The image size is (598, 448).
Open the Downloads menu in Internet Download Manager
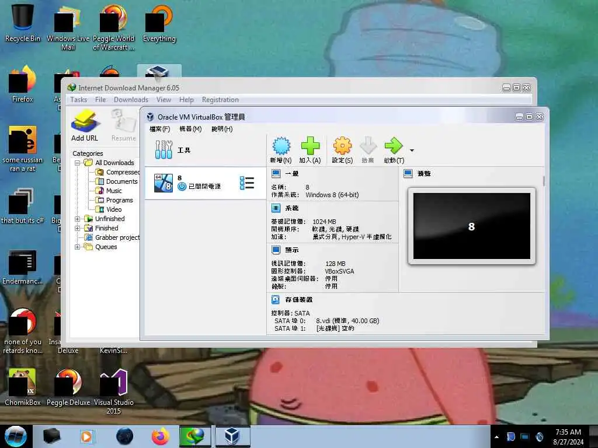[x=131, y=99]
